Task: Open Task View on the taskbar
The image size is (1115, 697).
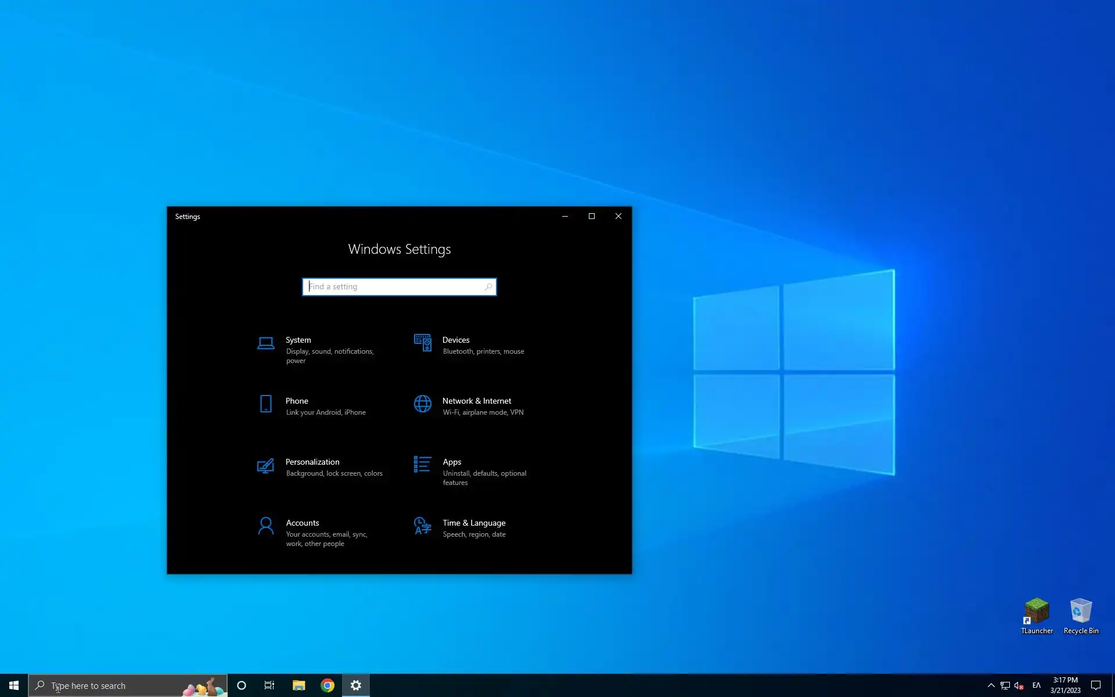Action: pos(269,685)
